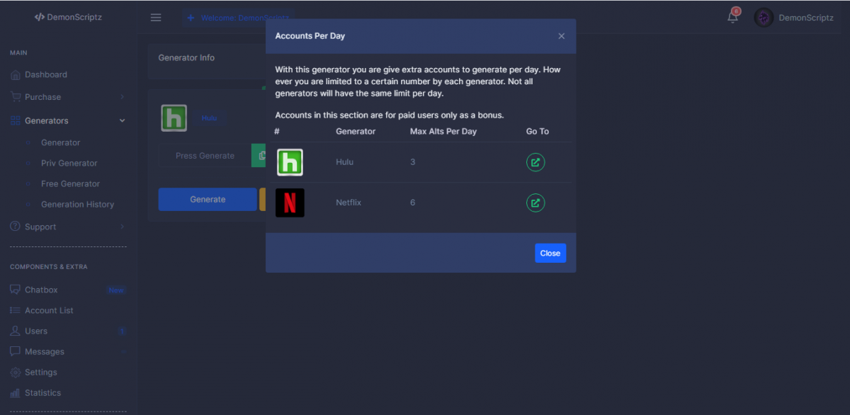The image size is (850, 415).
Task: Click the Hulu logo in the modal table
Action: 290,162
